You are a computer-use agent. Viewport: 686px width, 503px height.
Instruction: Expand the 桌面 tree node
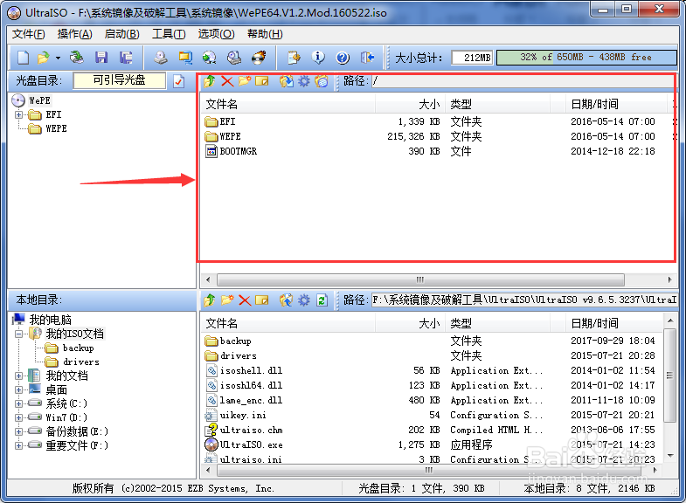[18, 389]
